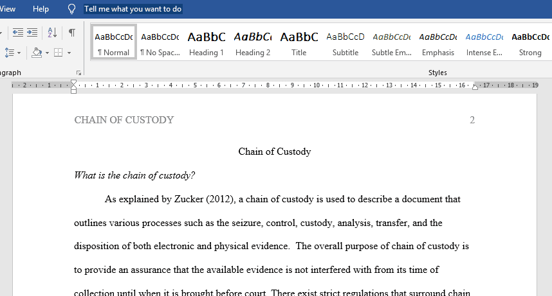Click the left indent marker on ruler
Viewport: 552px width, 296px height.
pyautogui.click(x=73, y=90)
